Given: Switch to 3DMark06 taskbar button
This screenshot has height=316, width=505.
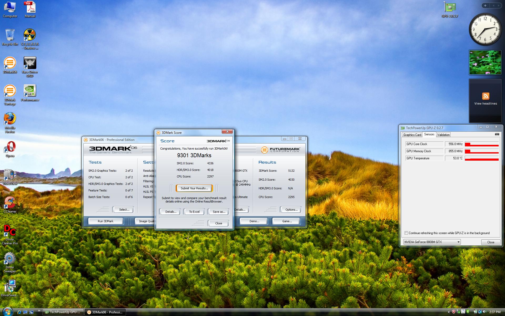Looking at the screenshot, I should pyautogui.click(x=105, y=312).
